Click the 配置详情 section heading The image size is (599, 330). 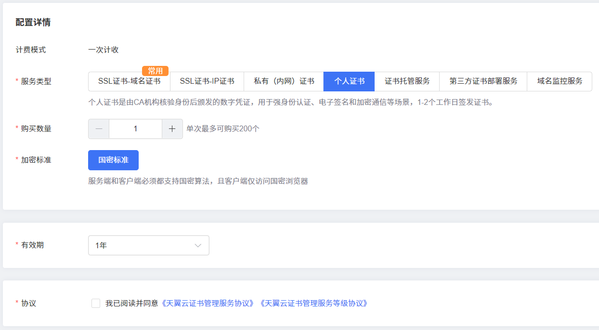click(33, 23)
